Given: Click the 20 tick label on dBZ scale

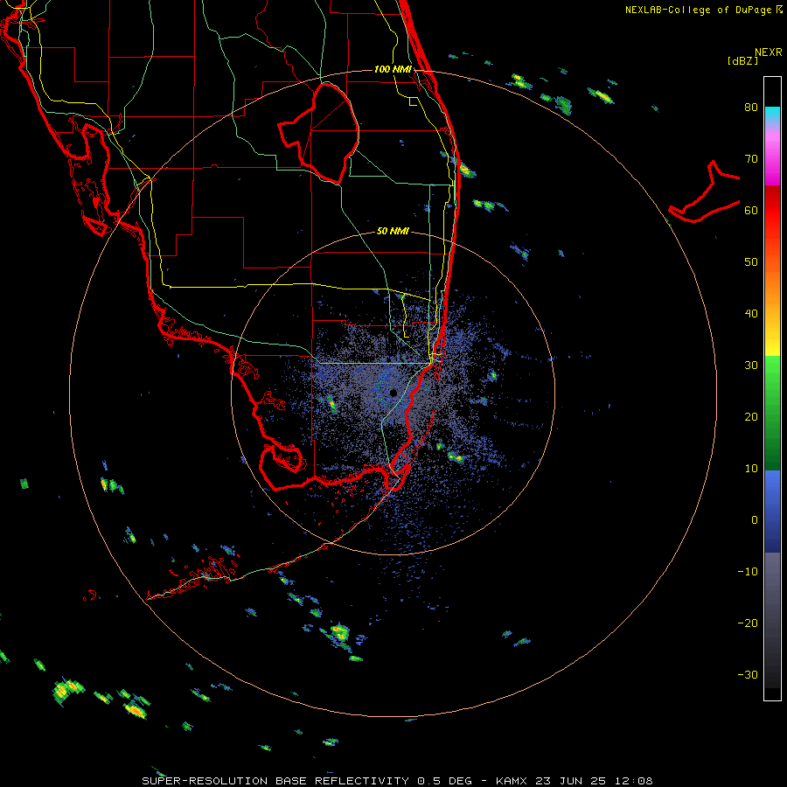Looking at the screenshot, I should 751,417.
